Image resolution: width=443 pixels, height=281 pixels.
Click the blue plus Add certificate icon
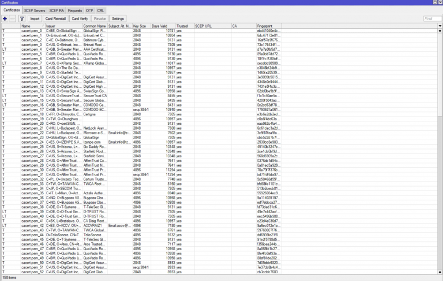click(5, 19)
